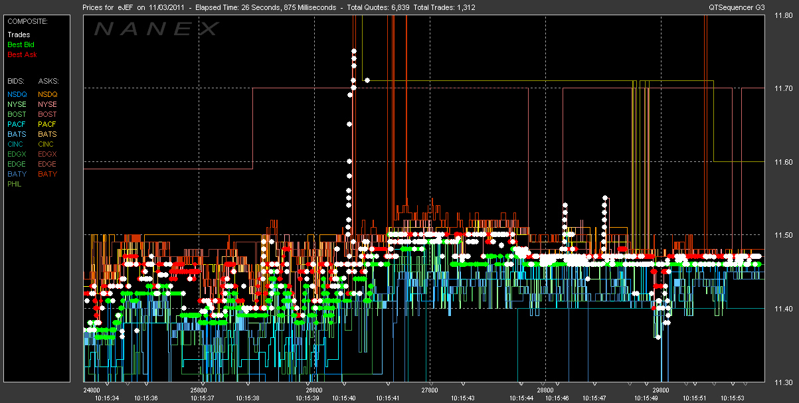Select BATS under ASKS

[x=47, y=133]
